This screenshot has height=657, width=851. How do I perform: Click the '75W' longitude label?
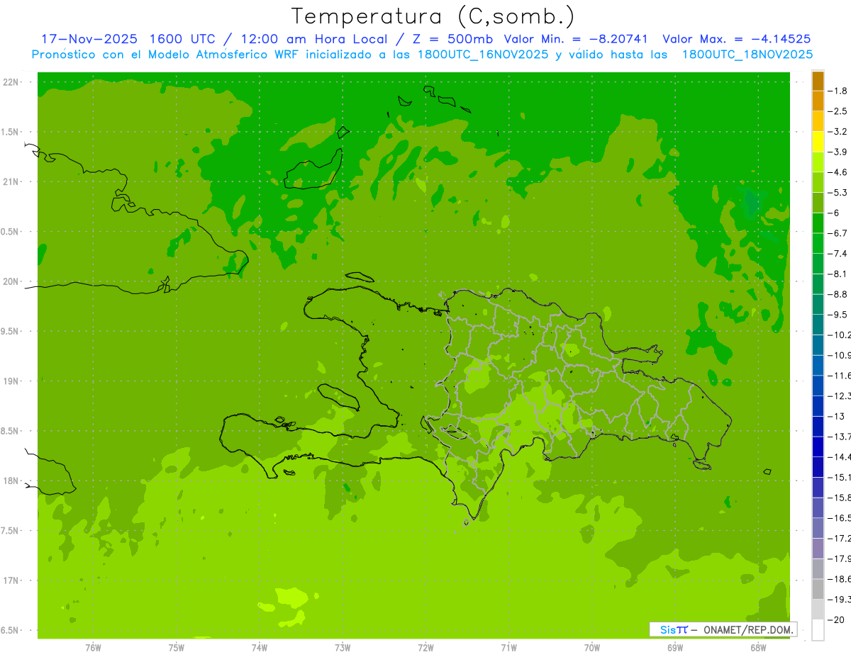(177, 648)
